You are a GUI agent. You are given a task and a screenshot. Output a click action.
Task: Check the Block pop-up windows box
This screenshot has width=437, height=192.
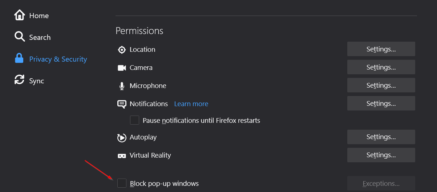pyautogui.click(x=122, y=183)
